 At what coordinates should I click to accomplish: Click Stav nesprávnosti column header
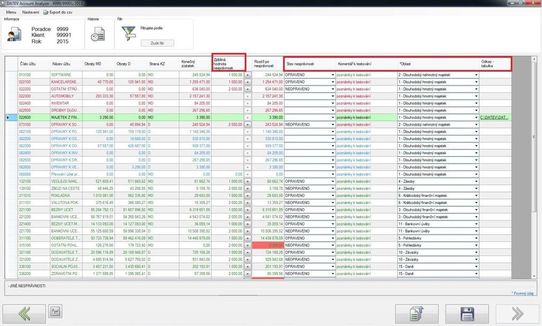tap(310, 64)
